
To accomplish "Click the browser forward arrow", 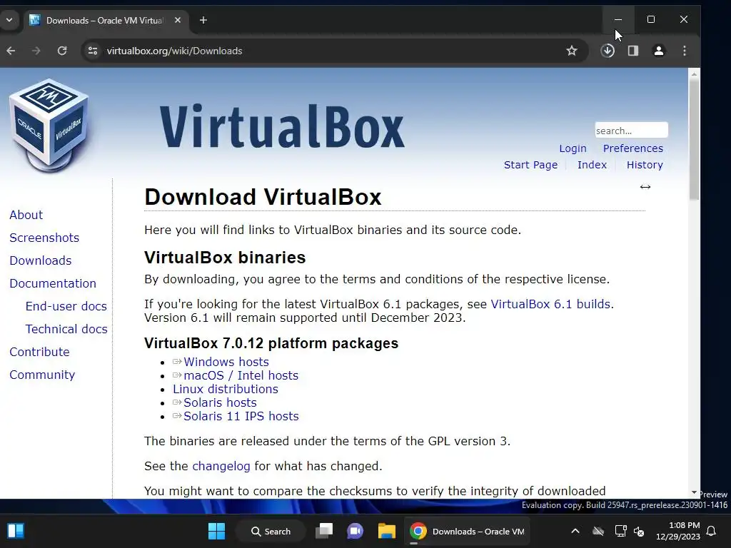I will (36, 51).
